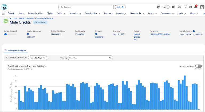
Task: Open the Dashboards tab label
Action: [135, 13]
